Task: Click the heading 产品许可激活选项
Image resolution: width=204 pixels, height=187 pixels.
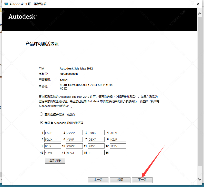Action: [42, 44]
